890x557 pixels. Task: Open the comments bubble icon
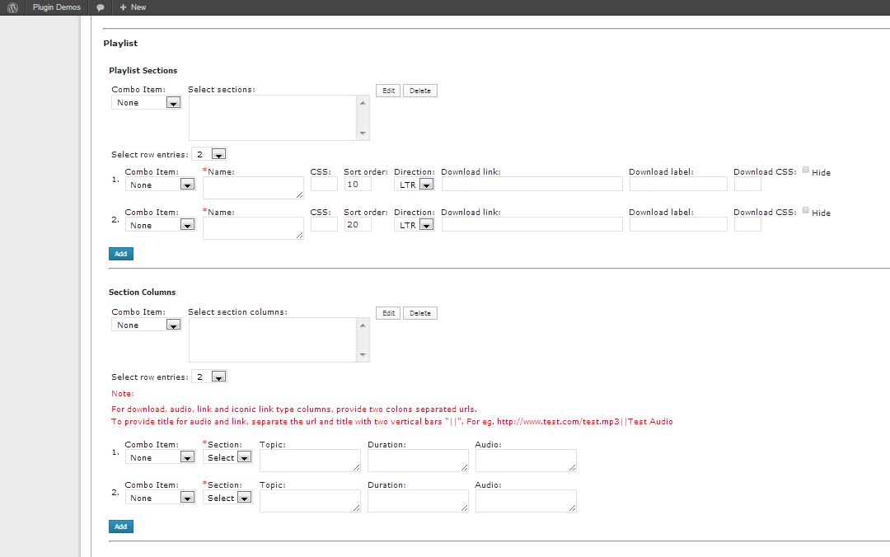(x=101, y=7)
